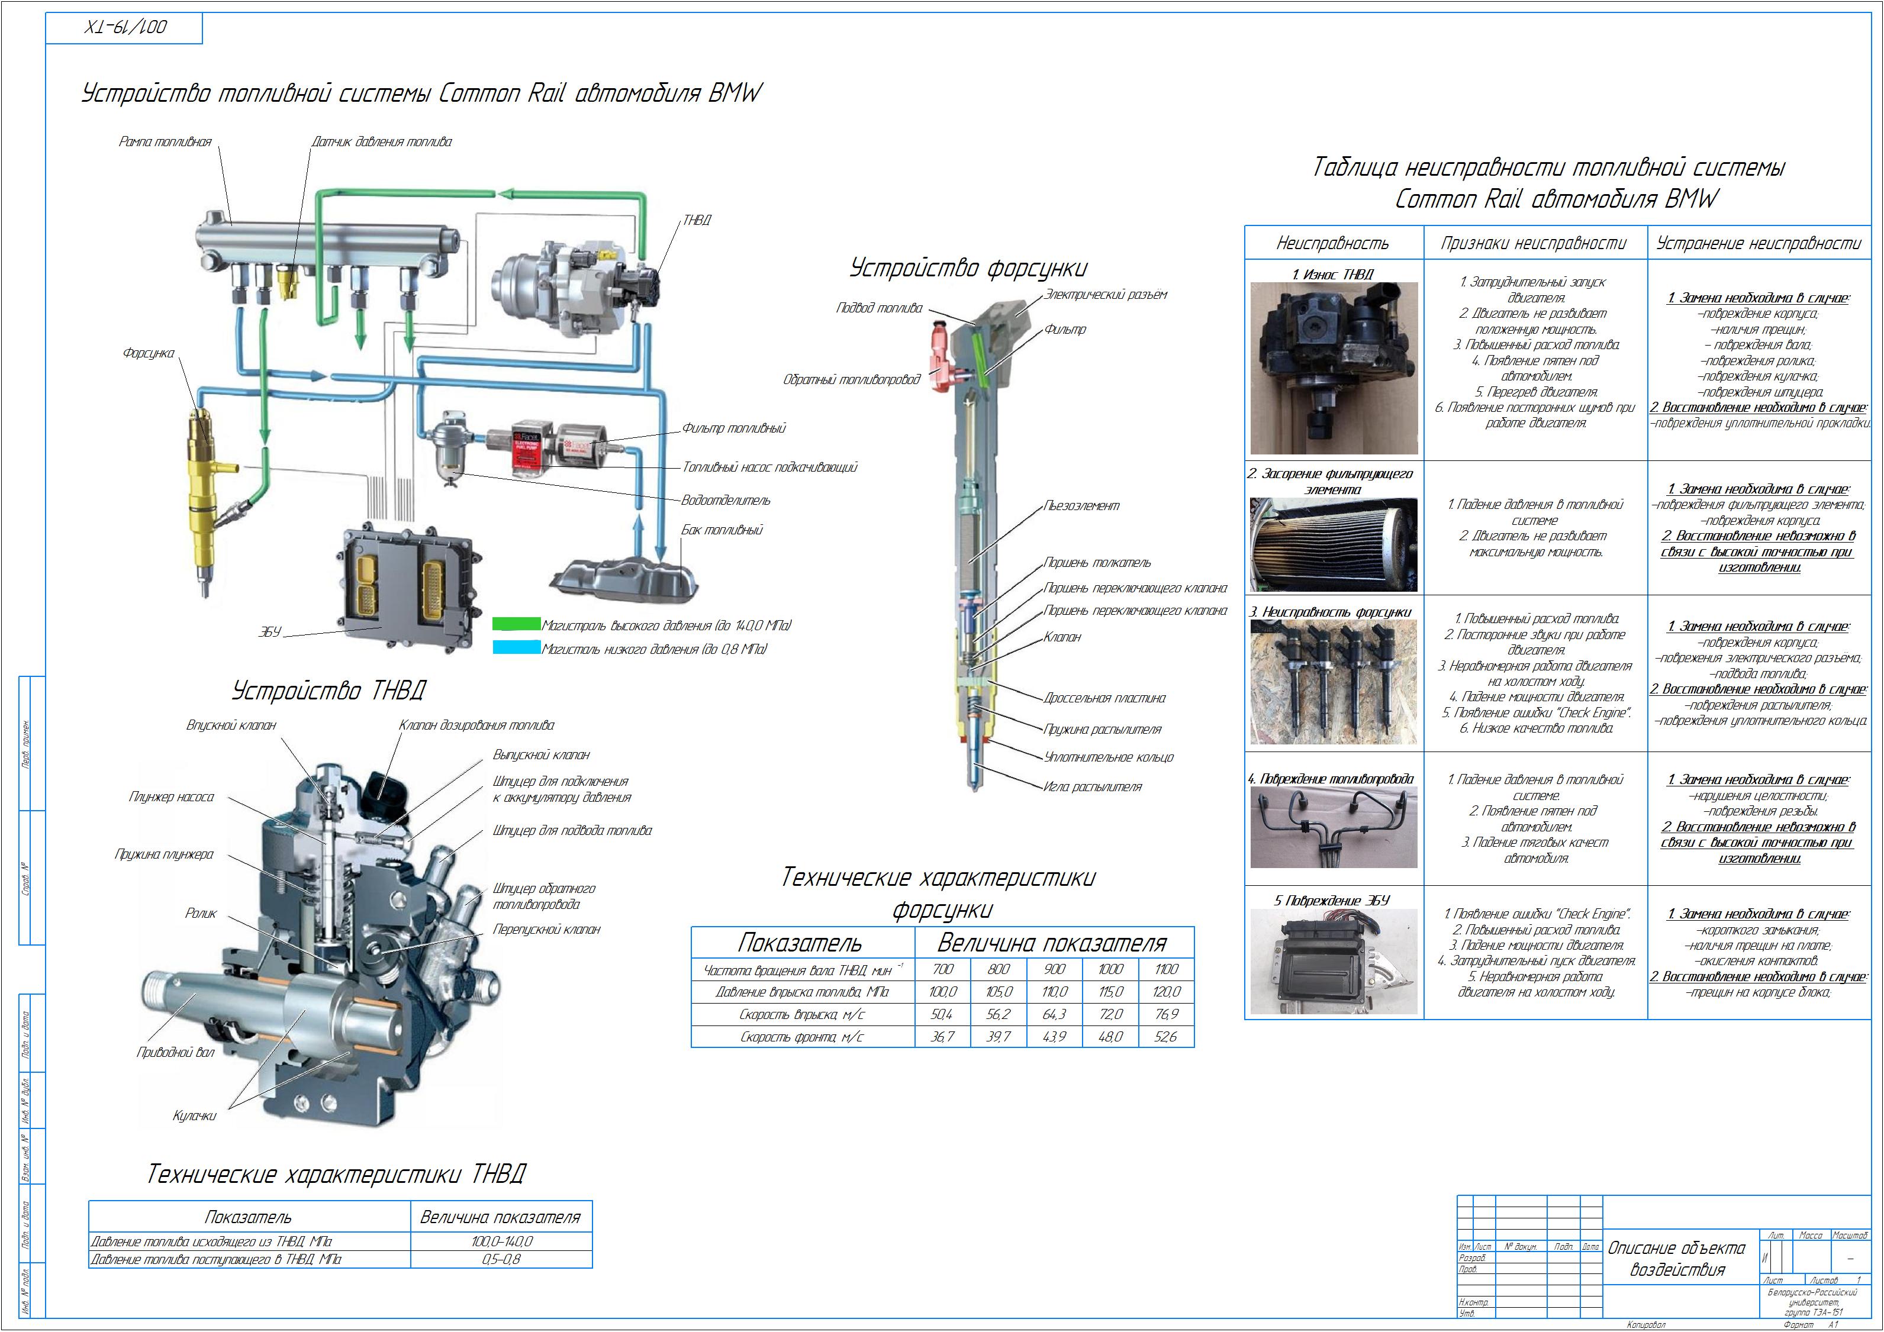Click the 'Ролик' label
The image size is (1884, 1332).
[x=201, y=913]
